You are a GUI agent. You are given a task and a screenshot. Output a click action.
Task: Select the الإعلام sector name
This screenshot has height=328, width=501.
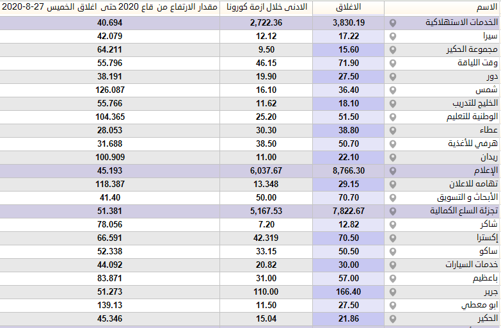coord(486,170)
